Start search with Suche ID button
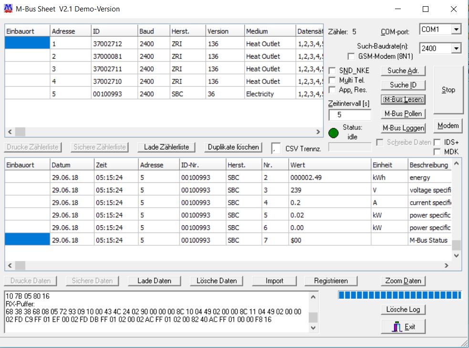The height and width of the screenshot is (348, 469). coord(403,85)
